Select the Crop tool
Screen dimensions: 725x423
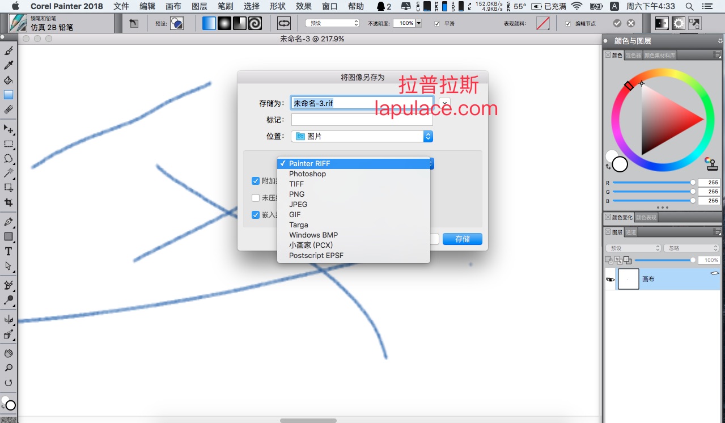pyautogui.click(x=9, y=202)
